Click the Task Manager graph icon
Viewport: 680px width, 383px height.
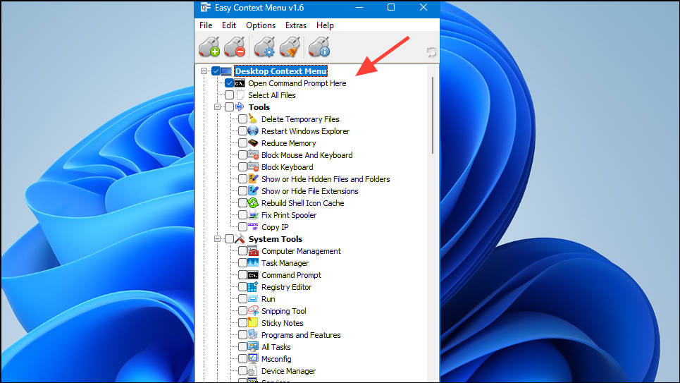pos(253,262)
